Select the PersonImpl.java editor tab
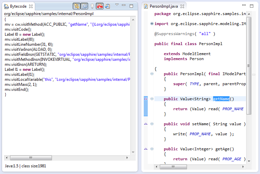 (164, 6)
